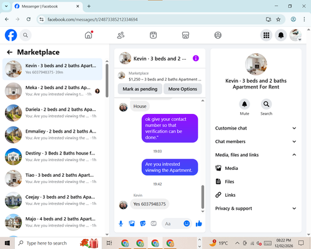Open Chrome profile icon
This screenshot has height=249, width=311.
[293, 19]
